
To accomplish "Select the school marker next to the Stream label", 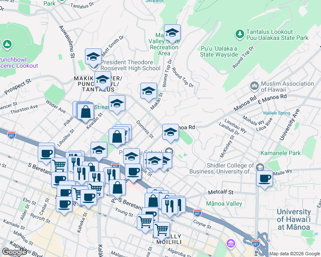I will (x=117, y=103).
